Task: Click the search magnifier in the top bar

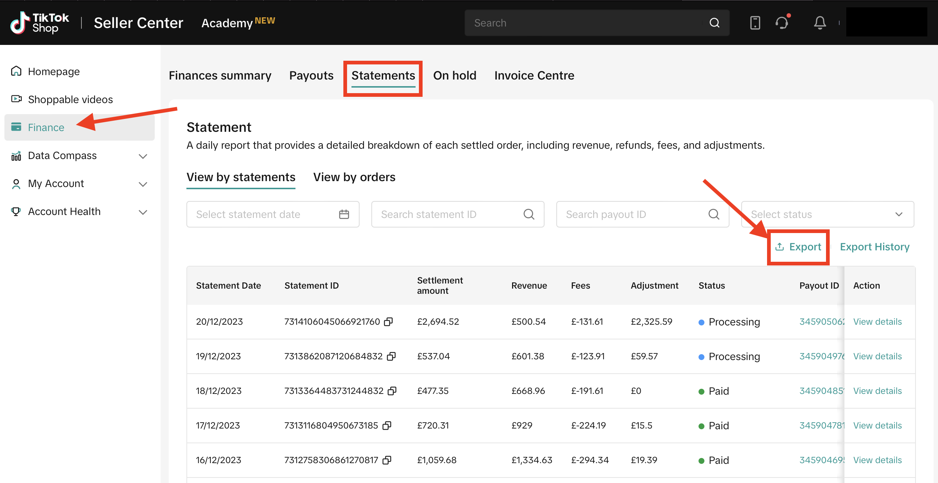Action: (x=714, y=22)
